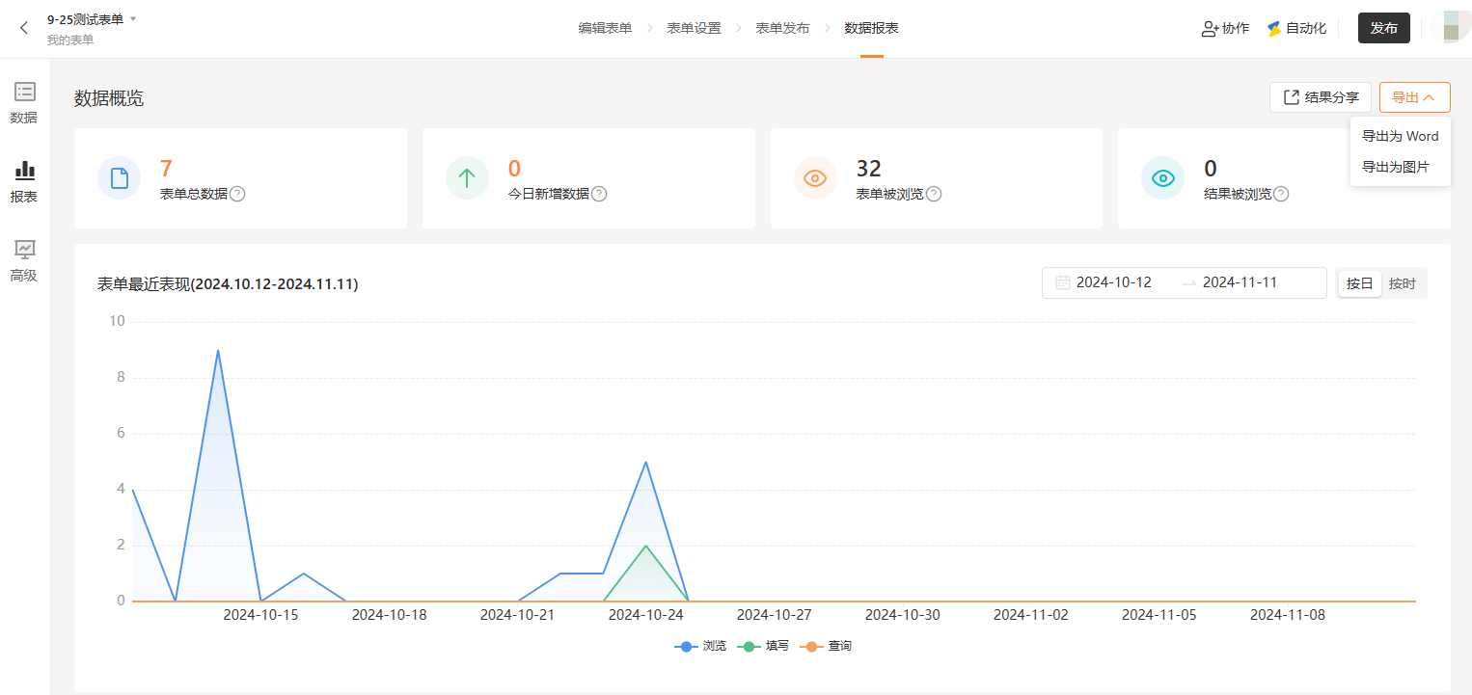The width and height of the screenshot is (1472, 695).
Task: Click the back arrow icon
Action: tap(24, 28)
